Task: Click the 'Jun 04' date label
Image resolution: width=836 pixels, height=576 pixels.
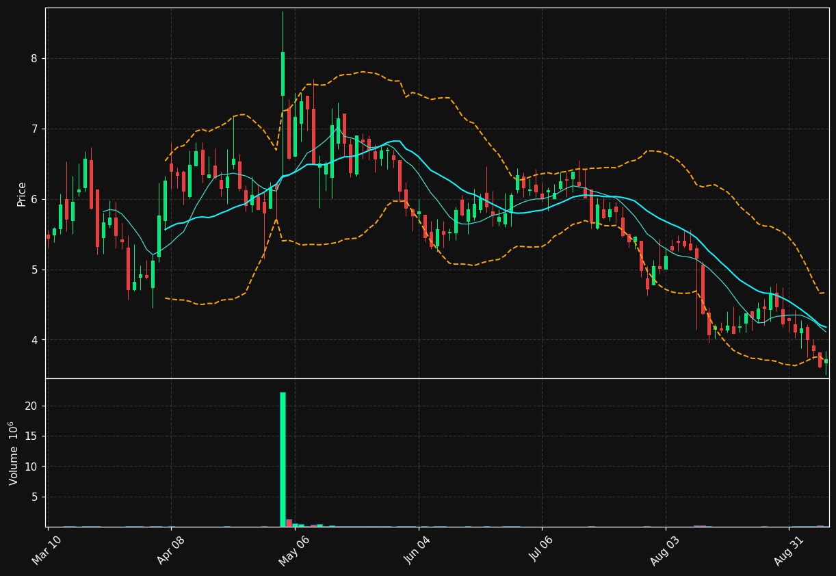Action: (417, 550)
